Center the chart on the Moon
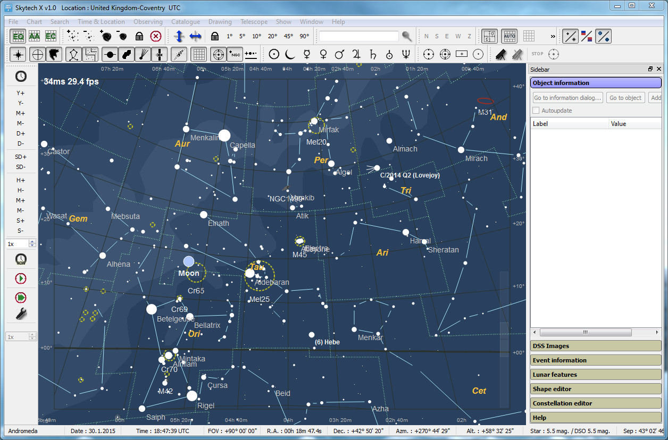 click(x=290, y=54)
